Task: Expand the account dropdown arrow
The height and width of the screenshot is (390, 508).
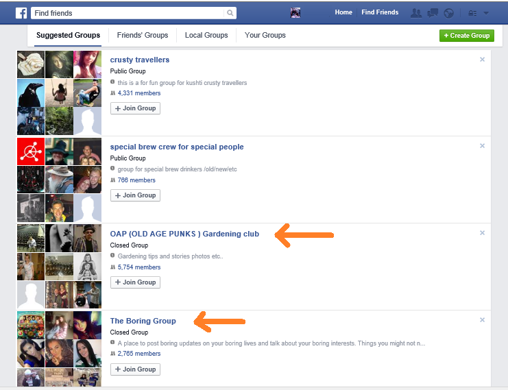Action: tap(486, 13)
